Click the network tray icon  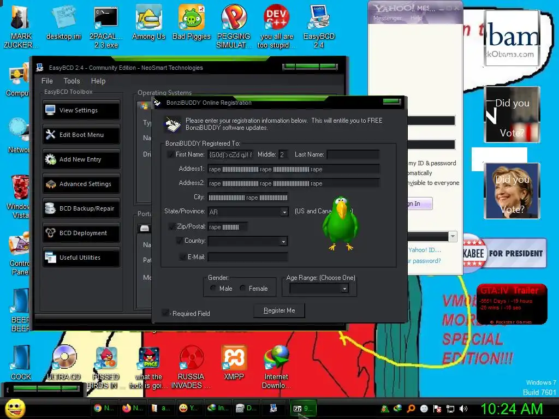[450, 409]
